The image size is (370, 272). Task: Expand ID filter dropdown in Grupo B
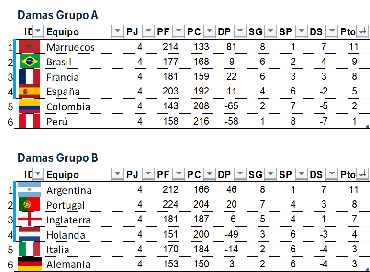click(x=38, y=175)
